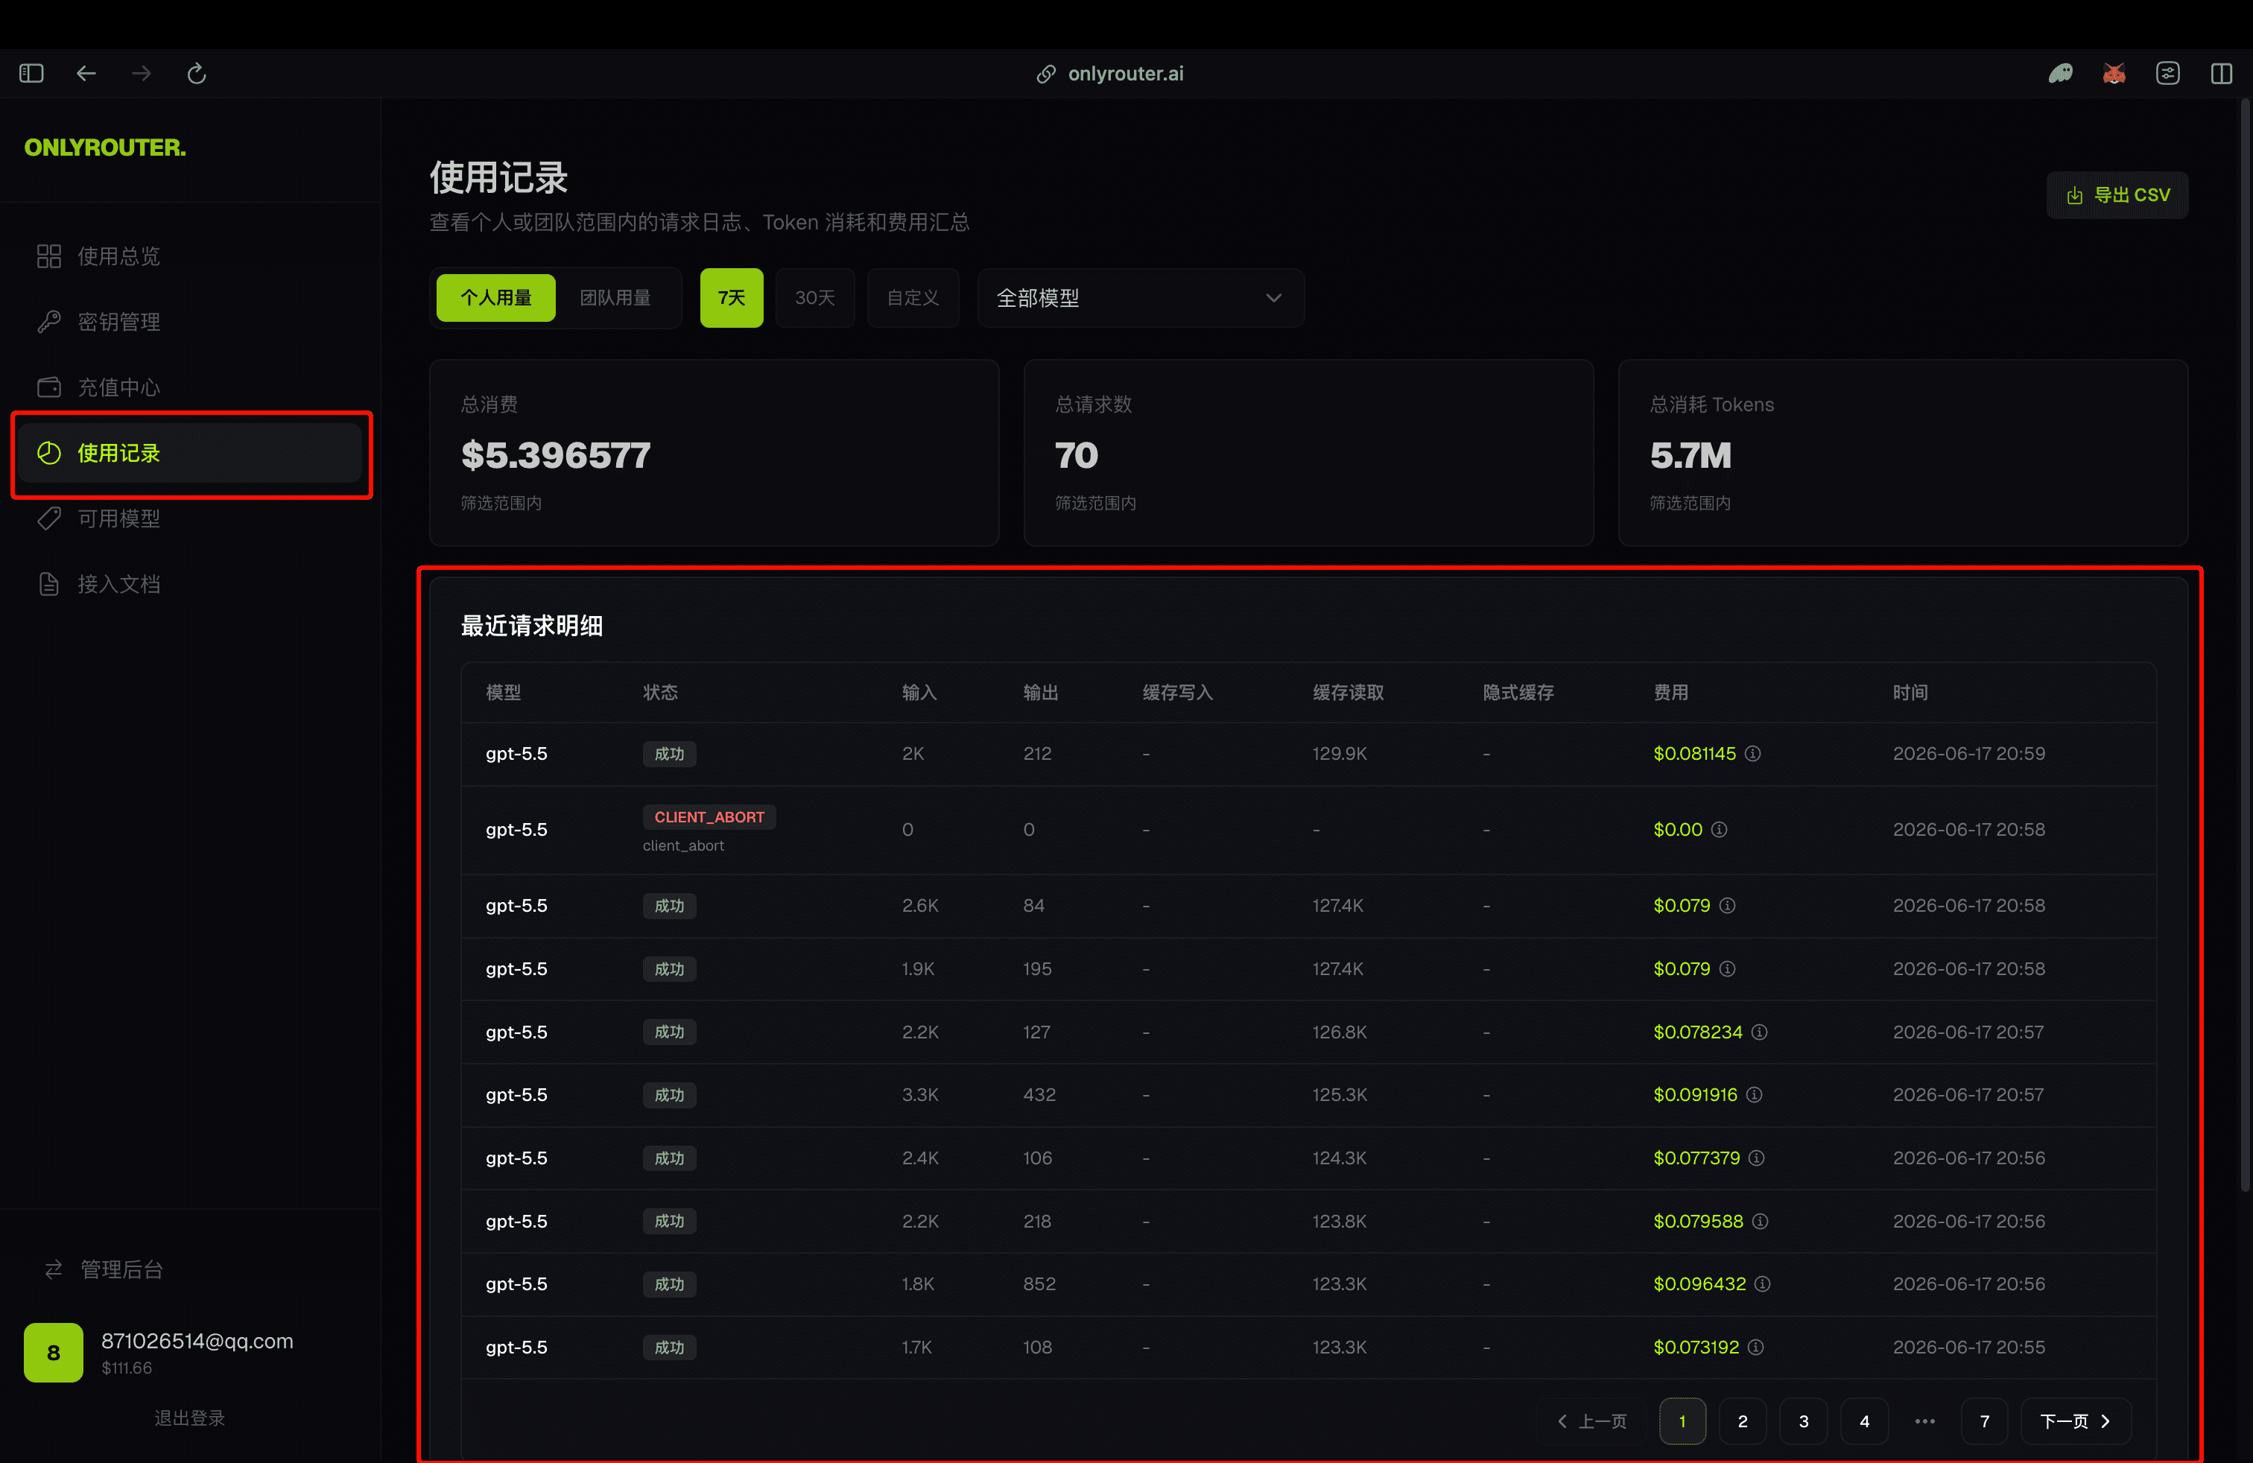2253x1463 pixels.
Task: Click the 时间 column header
Action: pyautogui.click(x=1910, y=692)
